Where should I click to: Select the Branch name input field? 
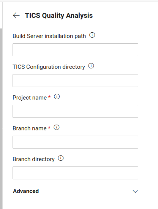click(76, 142)
